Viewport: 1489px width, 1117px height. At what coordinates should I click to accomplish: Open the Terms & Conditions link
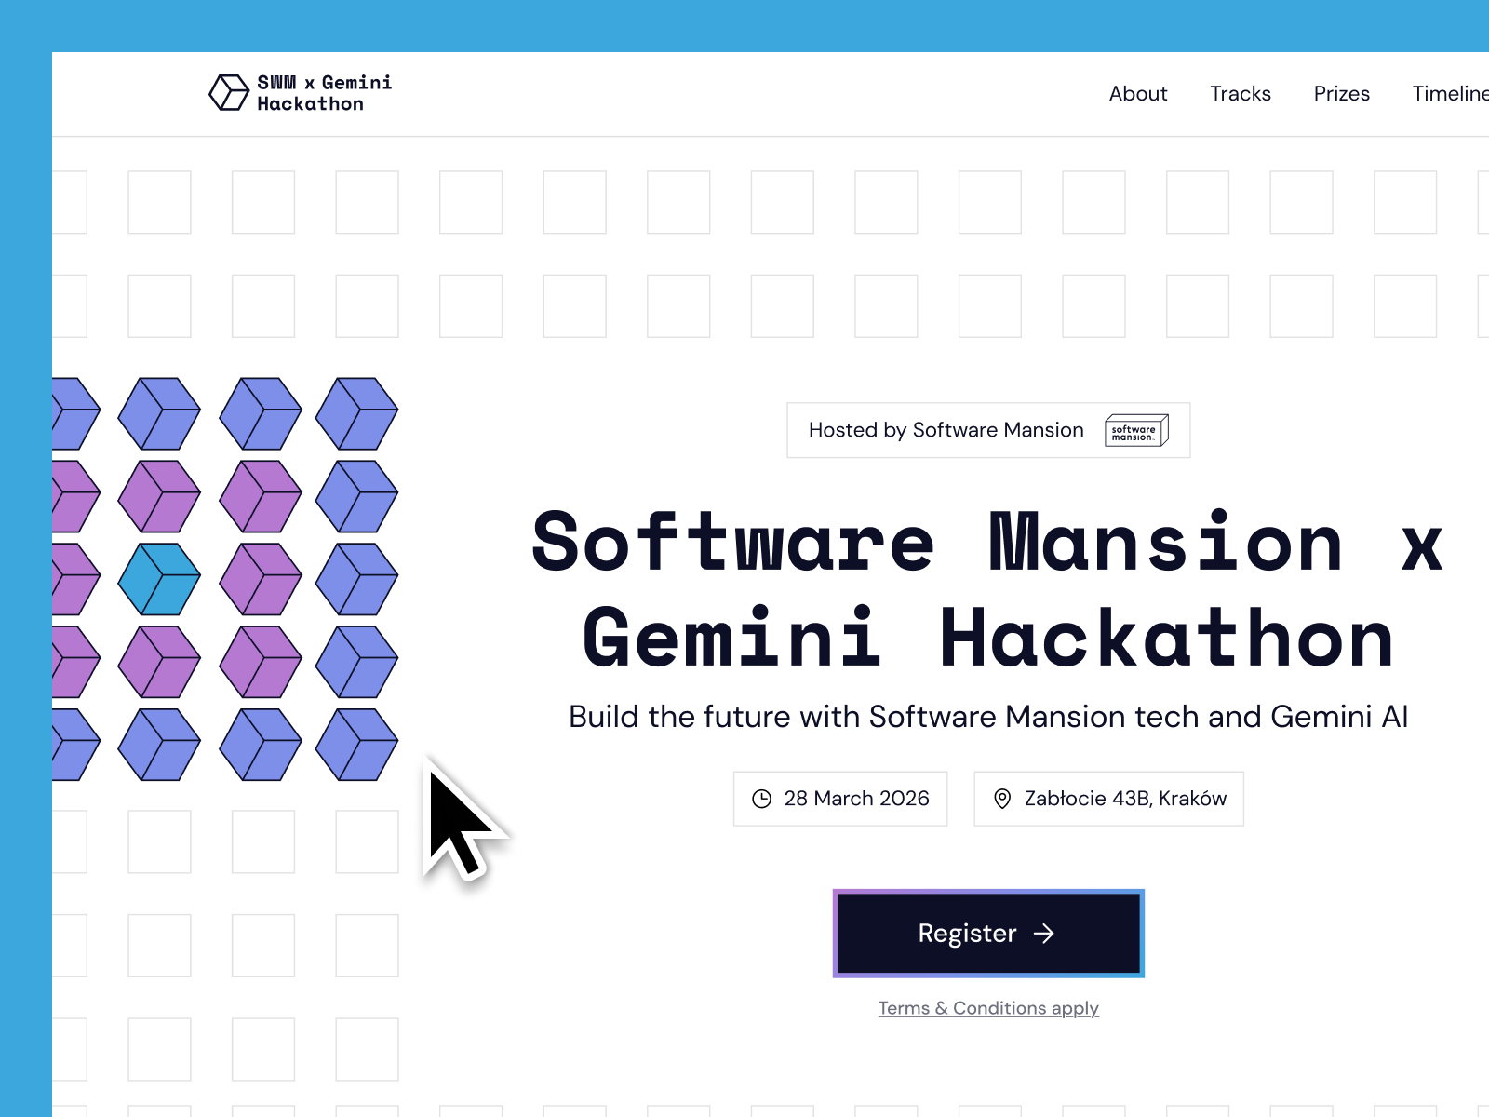(988, 1008)
